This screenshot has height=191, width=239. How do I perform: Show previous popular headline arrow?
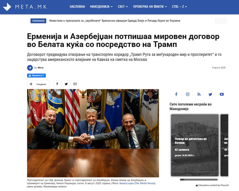tap(218, 21)
